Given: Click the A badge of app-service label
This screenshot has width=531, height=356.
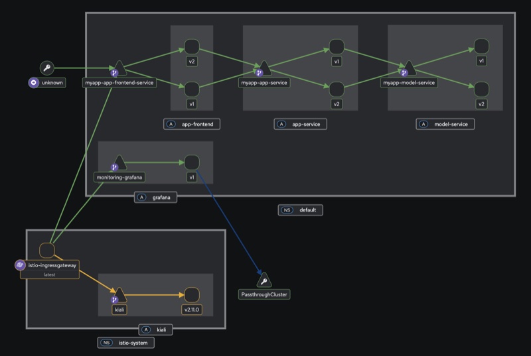Looking at the screenshot, I should pyautogui.click(x=281, y=124).
